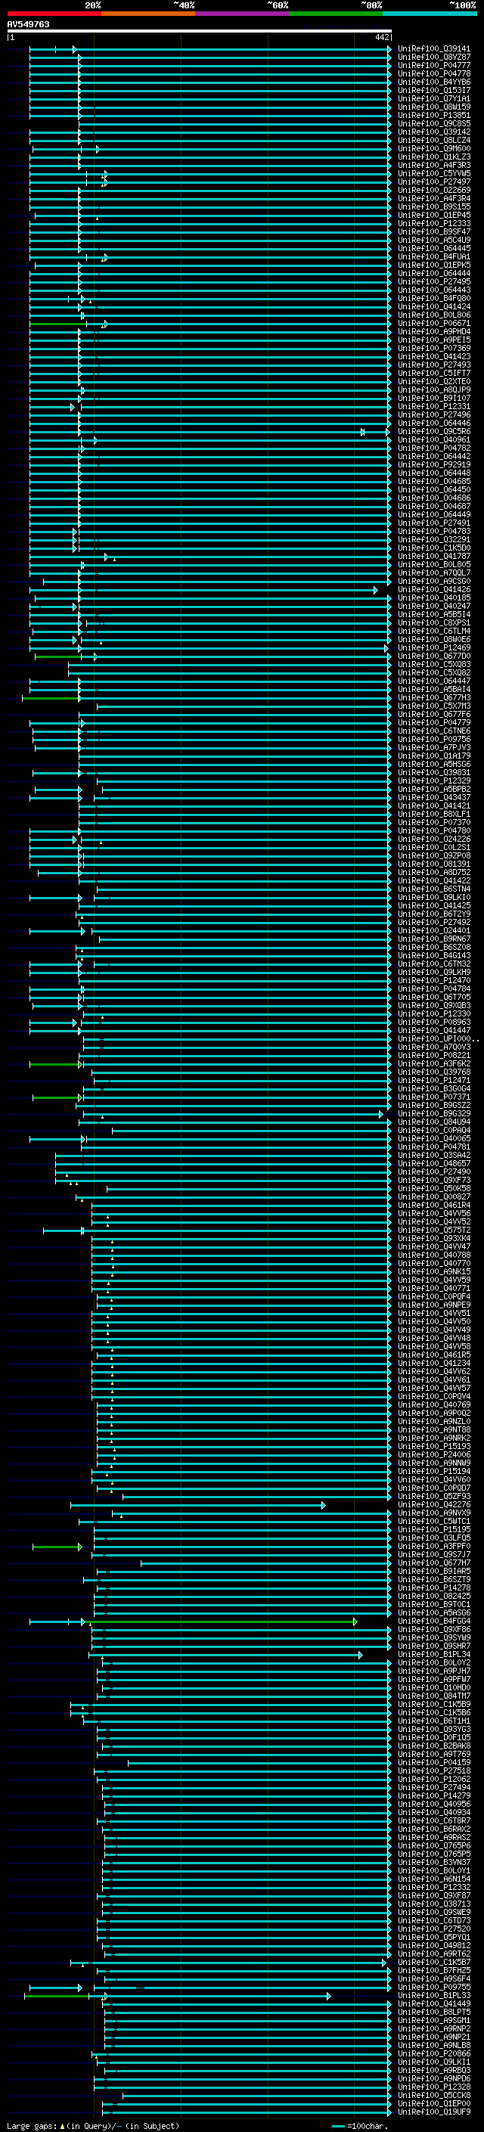Image resolution: width=484 pixels, height=2132 pixels.
Task: Select hit label UniRef100_P12333
Action: pyautogui.click(x=434, y=223)
